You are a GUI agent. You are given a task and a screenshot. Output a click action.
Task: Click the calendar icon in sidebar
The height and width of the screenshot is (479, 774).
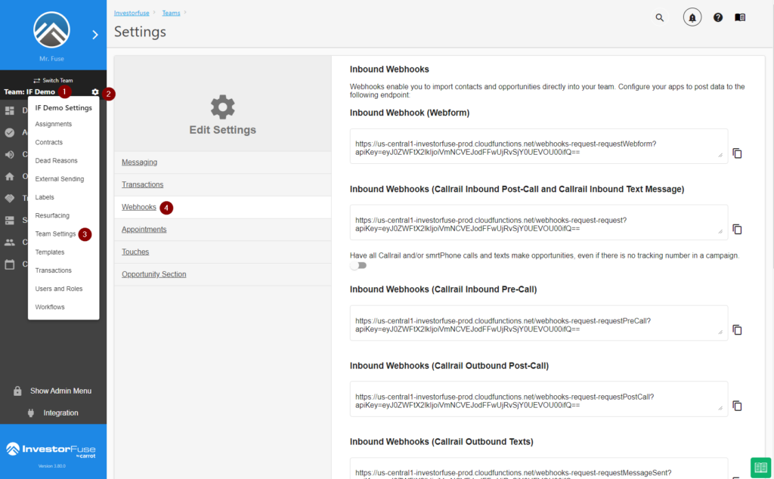pos(9,264)
